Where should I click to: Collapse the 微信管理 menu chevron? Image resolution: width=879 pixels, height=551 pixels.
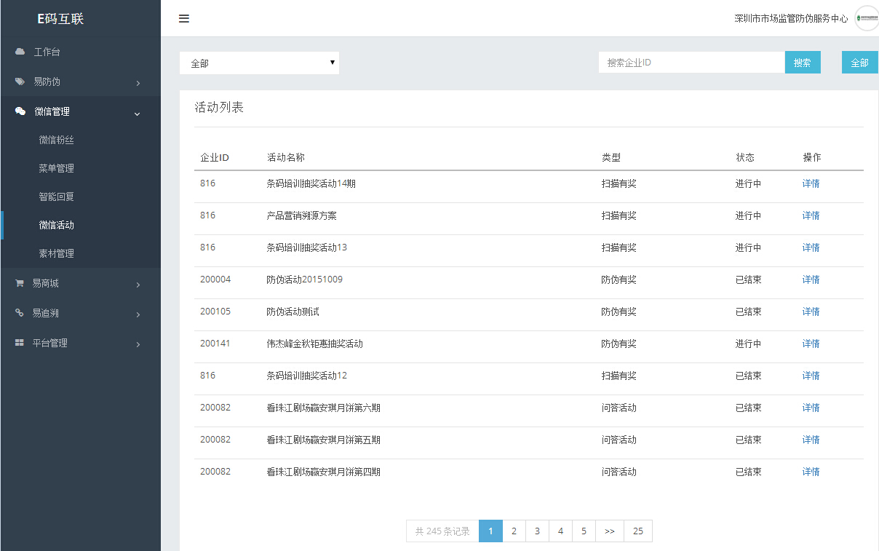point(138,114)
